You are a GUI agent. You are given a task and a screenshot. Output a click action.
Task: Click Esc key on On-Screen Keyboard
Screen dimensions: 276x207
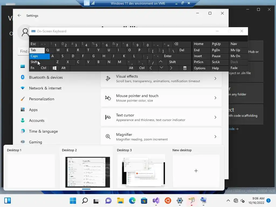tap(34, 44)
